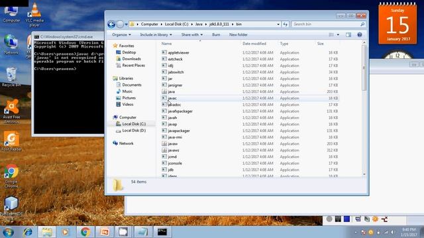Open the Organize dropdown menu

click(121, 34)
